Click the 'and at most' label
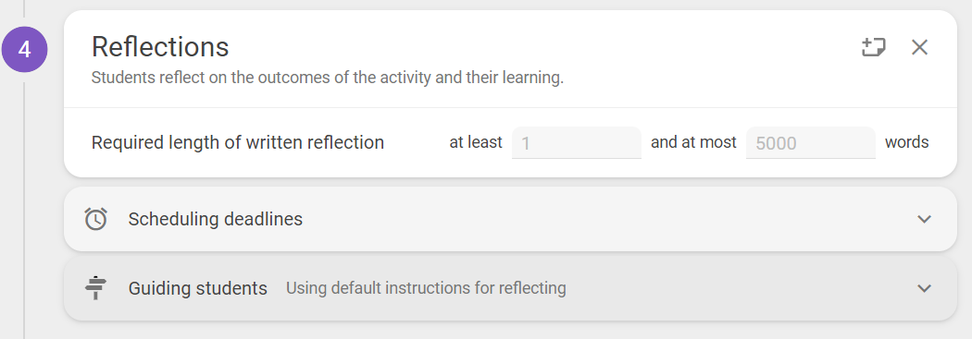Viewport: 972px width, 339px height. pyautogui.click(x=693, y=142)
